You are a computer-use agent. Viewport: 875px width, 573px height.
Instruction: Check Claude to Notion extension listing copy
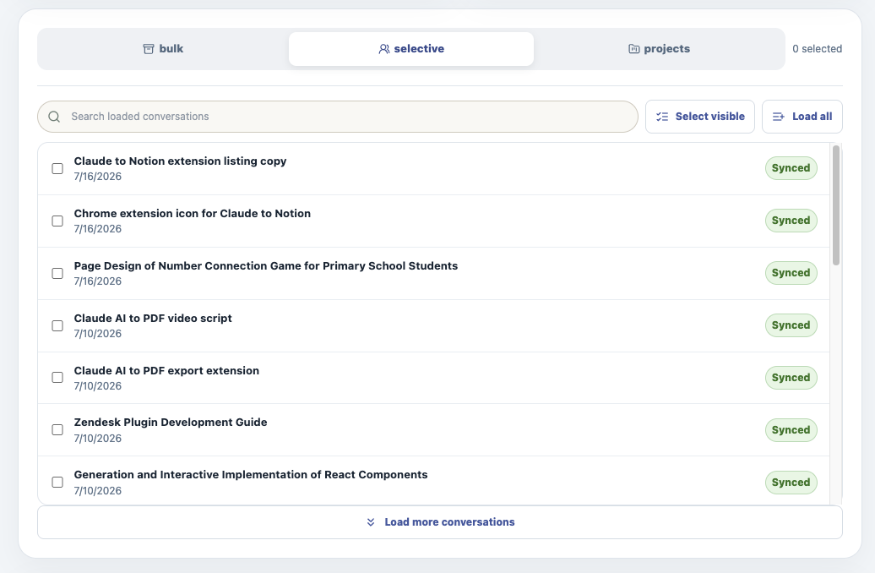coord(57,169)
